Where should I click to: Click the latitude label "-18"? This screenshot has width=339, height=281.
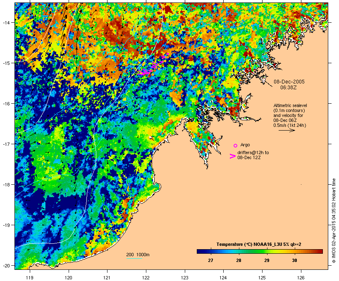point(6,185)
